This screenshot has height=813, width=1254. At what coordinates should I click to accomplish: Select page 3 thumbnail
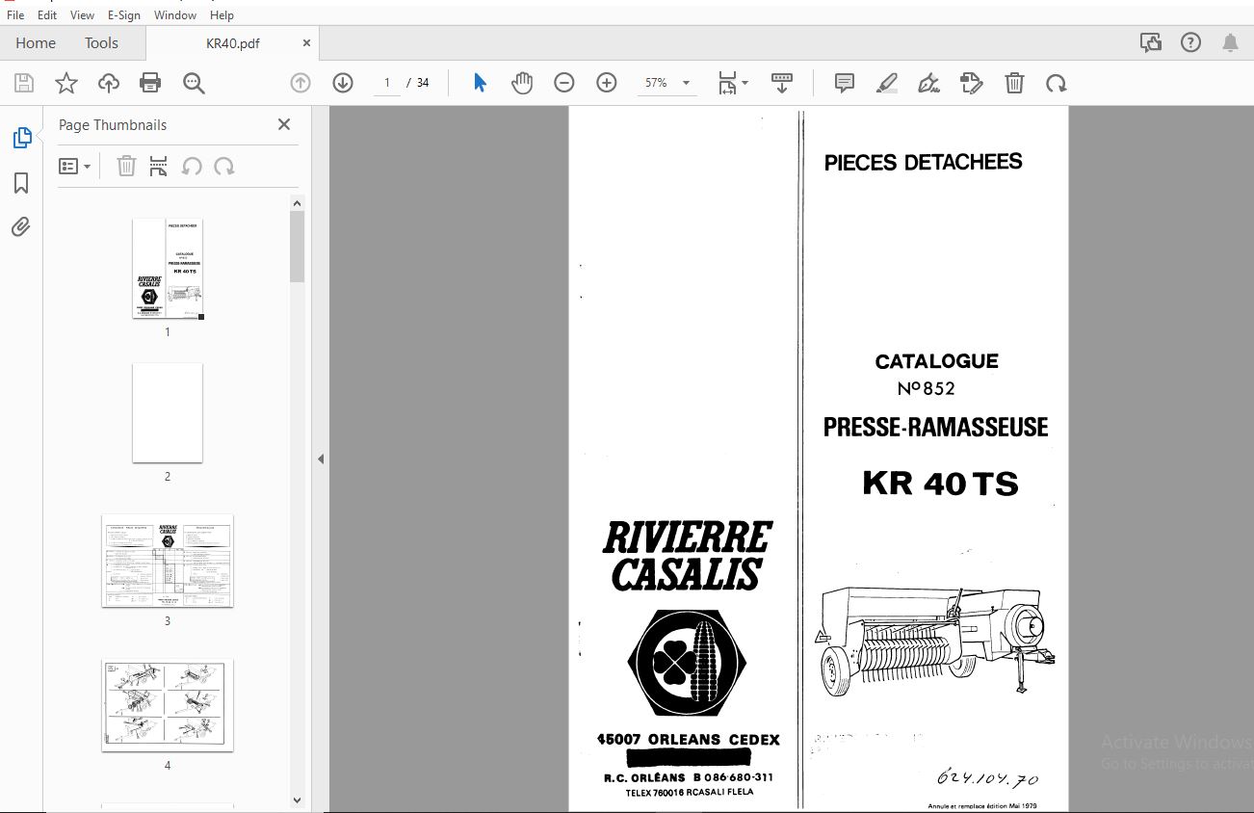(168, 561)
